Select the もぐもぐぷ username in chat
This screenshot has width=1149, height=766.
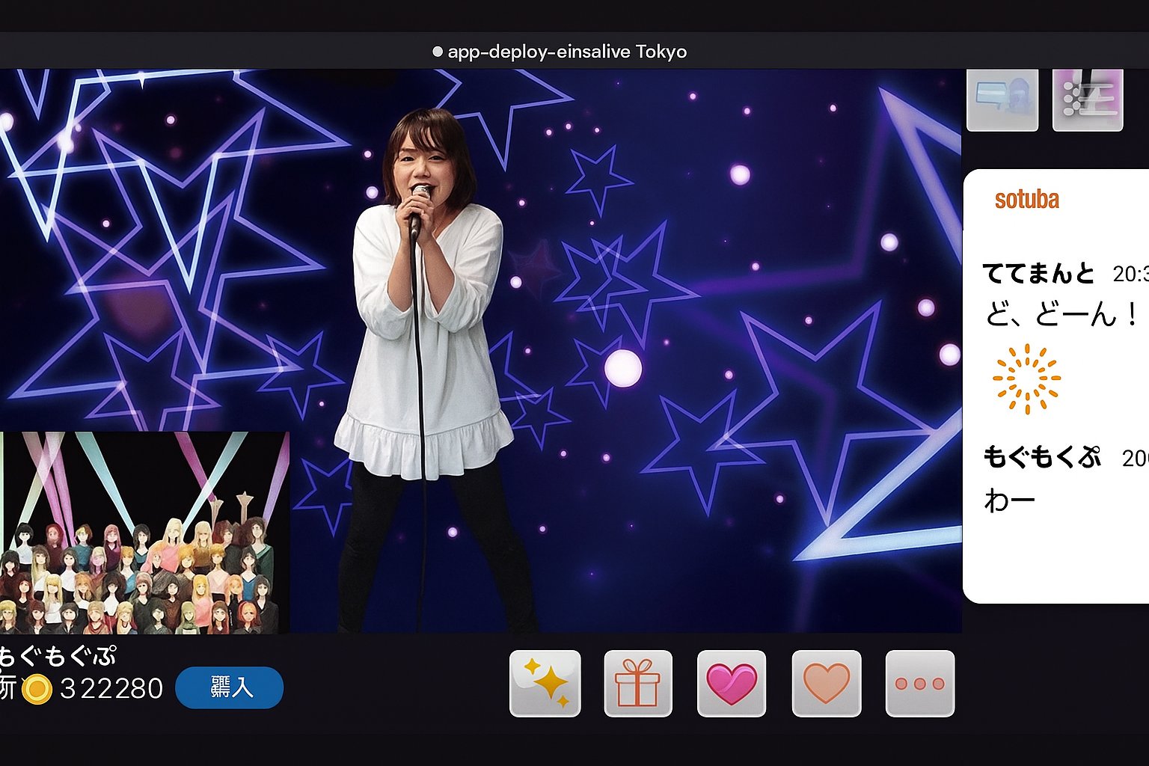pos(1041,457)
